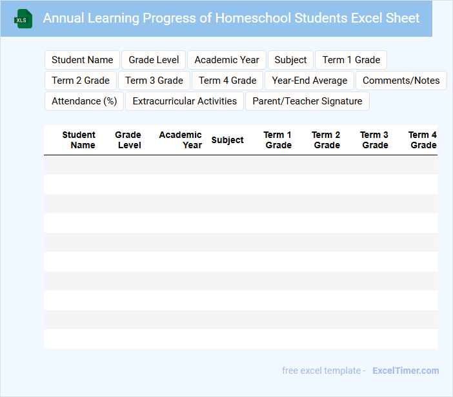Choose the Subject tag
The width and height of the screenshot is (453, 397).
click(x=290, y=60)
